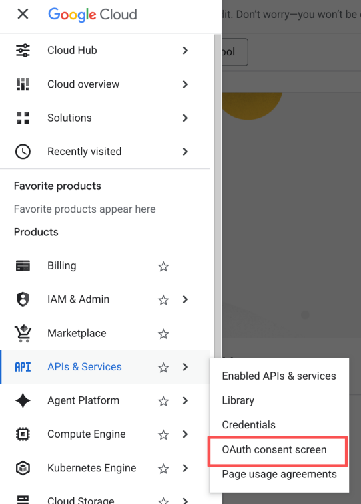Click the Favorite products heading
The image size is (361, 504).
[x=57, y=186]
